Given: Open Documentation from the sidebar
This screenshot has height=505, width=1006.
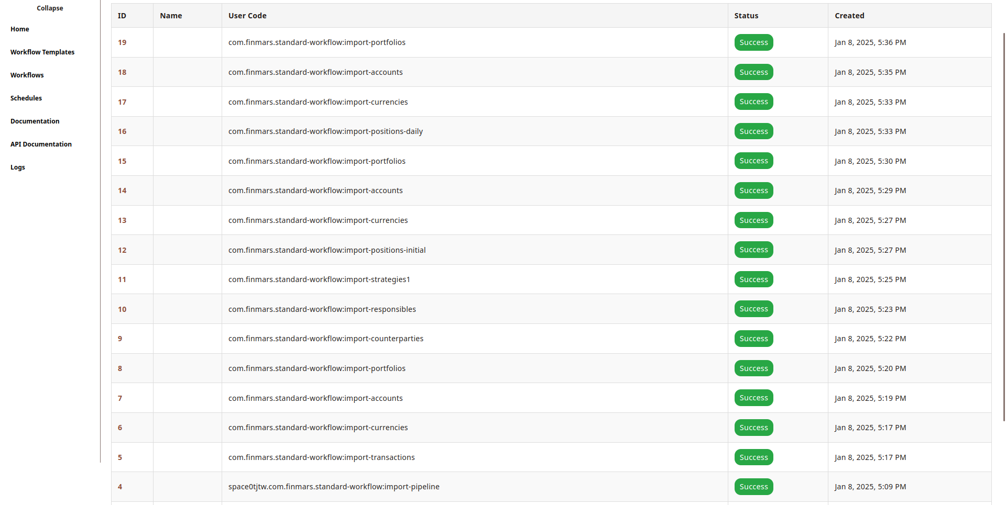Looking at the screenshot, I should (x=35, y=121).
